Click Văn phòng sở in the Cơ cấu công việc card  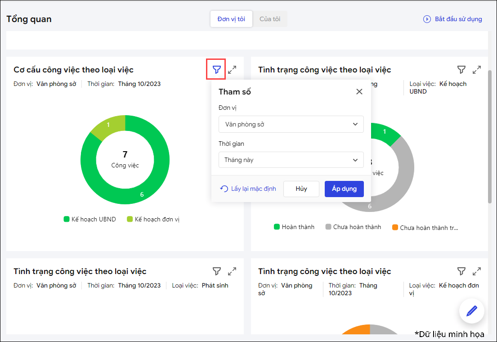(56, 84)
